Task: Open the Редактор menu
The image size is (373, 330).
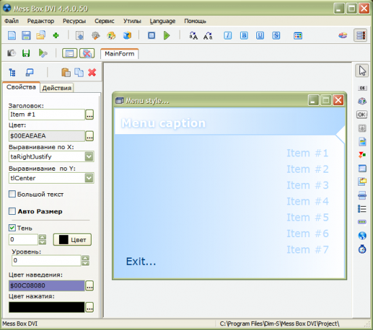Action: [x=41, y=21]
